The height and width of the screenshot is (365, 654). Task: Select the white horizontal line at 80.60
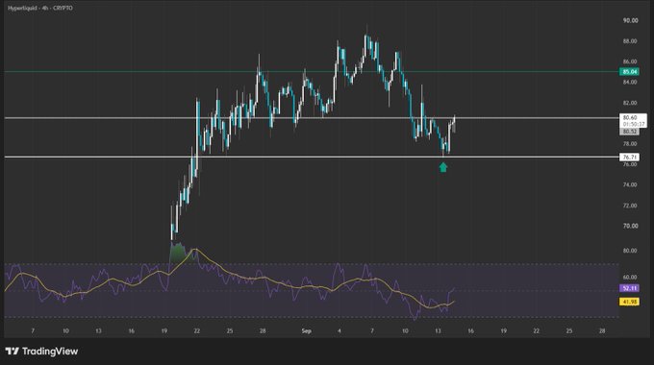tap(312, 118)
